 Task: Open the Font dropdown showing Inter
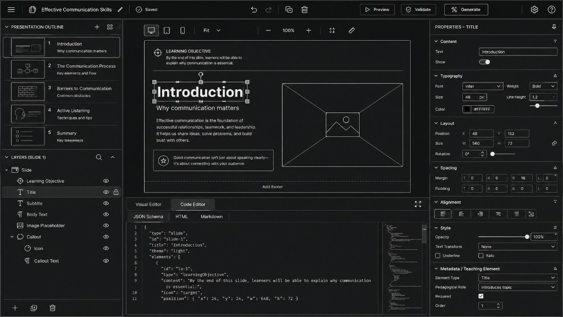[483, 86]
